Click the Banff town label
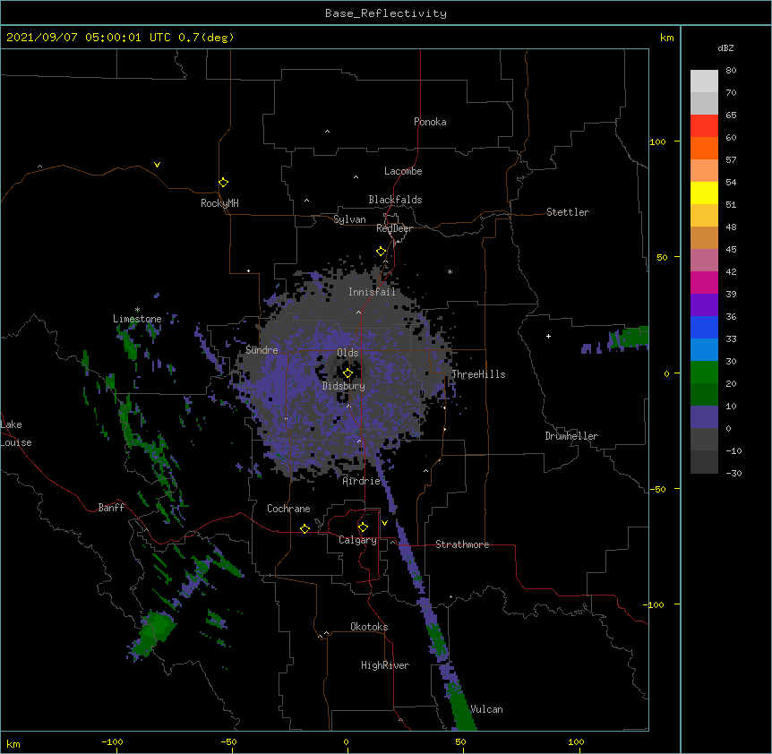Viewport: 772px width, 754px height. [x=111, y=508]
